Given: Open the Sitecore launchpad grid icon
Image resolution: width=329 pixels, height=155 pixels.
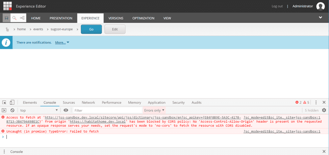Looking at the screenshot, I should pyautogui.click(x=8, y=6).
